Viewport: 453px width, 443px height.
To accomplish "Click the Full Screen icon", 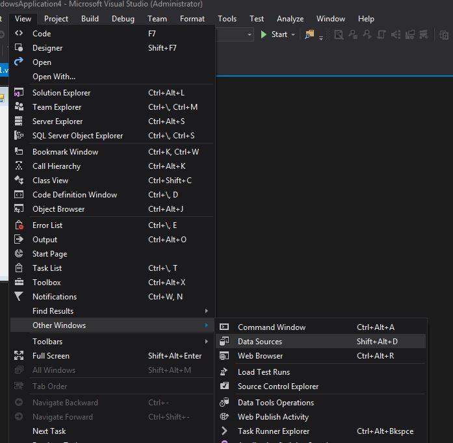I will pyautogui.click(x=19, y=355).
